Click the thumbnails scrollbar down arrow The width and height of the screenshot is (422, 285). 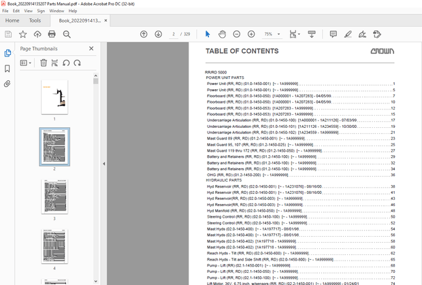(x=95, y=281)
